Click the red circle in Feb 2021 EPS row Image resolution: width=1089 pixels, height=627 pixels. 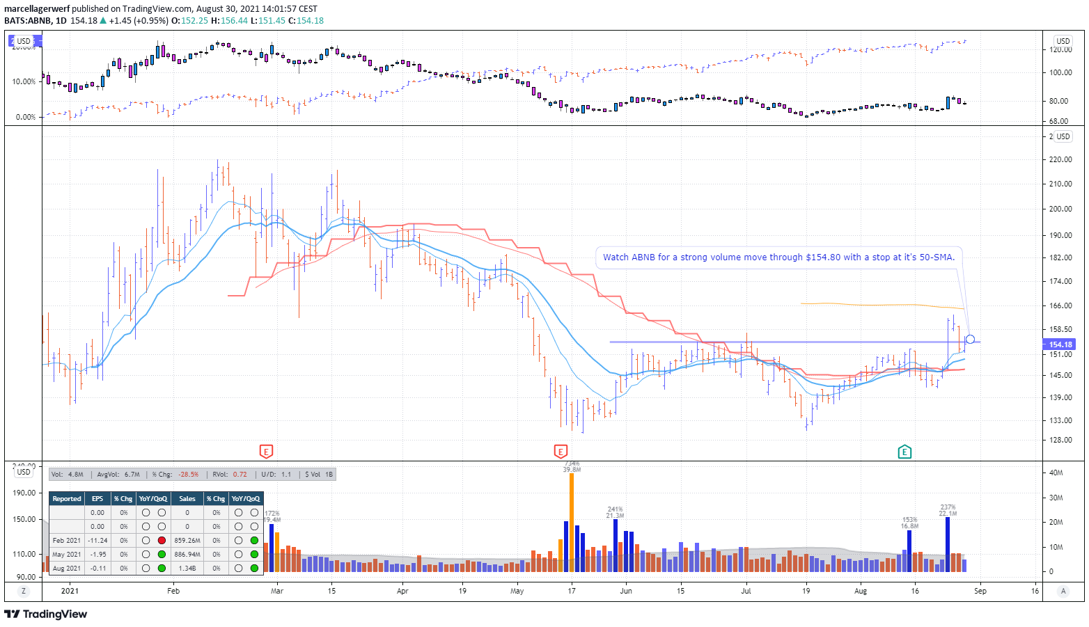tap(162, 540)
